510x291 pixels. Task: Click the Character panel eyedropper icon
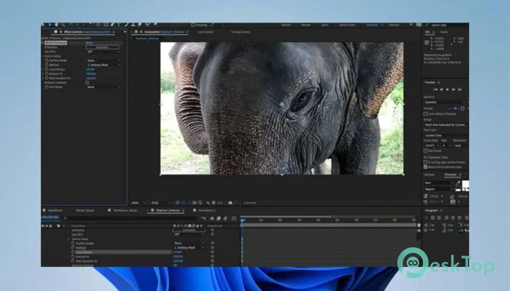(x=458, y=183)
